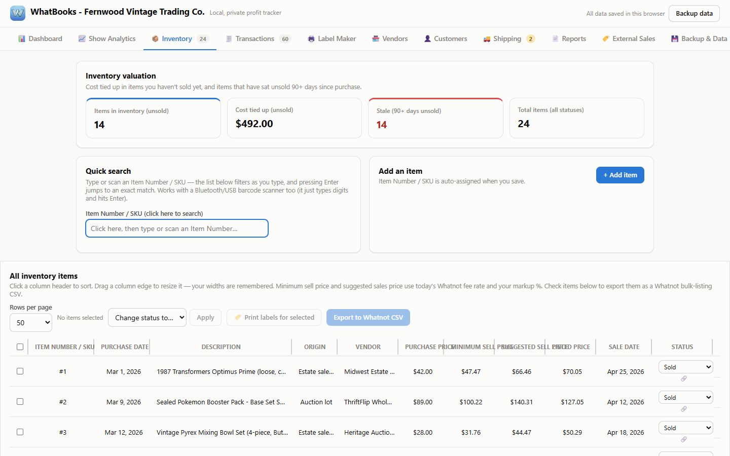This screenshot has width=730, height=456.
Task: Open the External Sales tab
Action: [629, 39]
